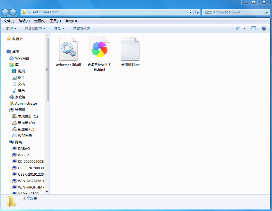
Task: Open the 工具(T) menu
Action: [x=55, y=21]
